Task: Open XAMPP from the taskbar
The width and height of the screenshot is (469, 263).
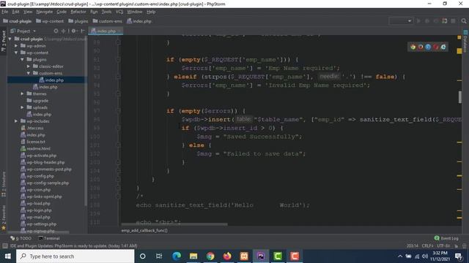Action: coord(244,256)
